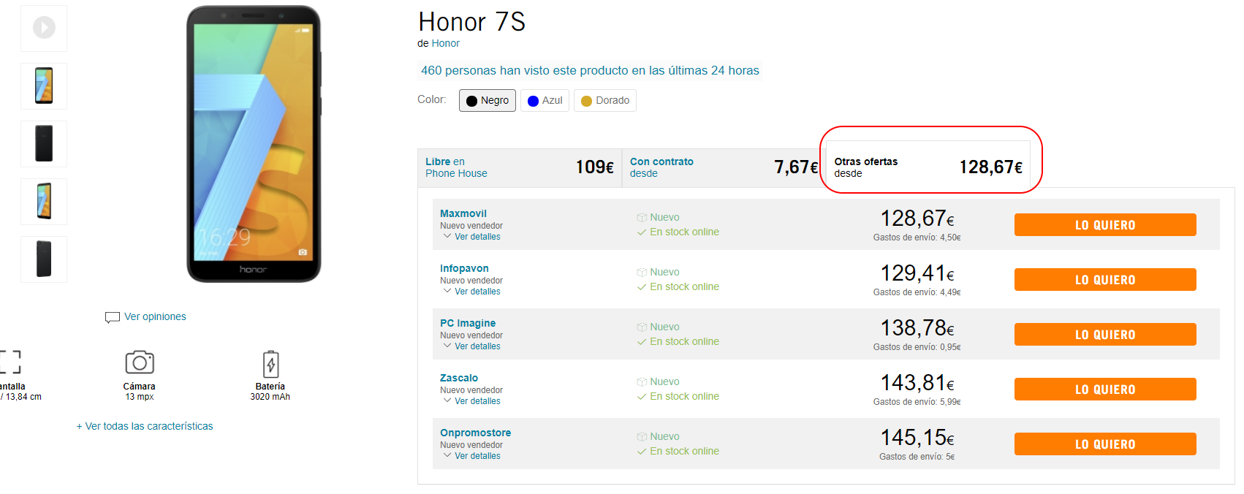Click the Cámara camera icon

[x=140, y=362]
